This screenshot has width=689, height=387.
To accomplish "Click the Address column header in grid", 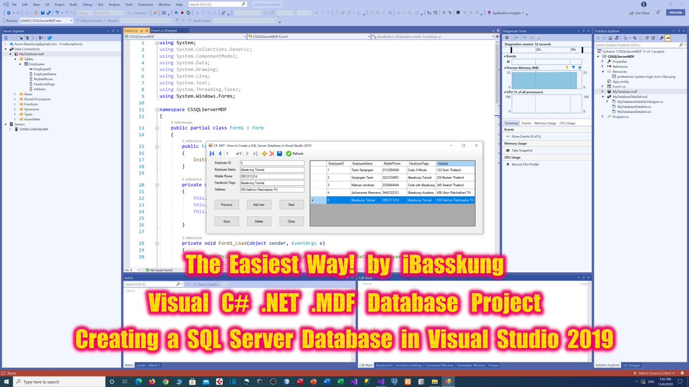I will pyautogui.click(x=456, y=164).
